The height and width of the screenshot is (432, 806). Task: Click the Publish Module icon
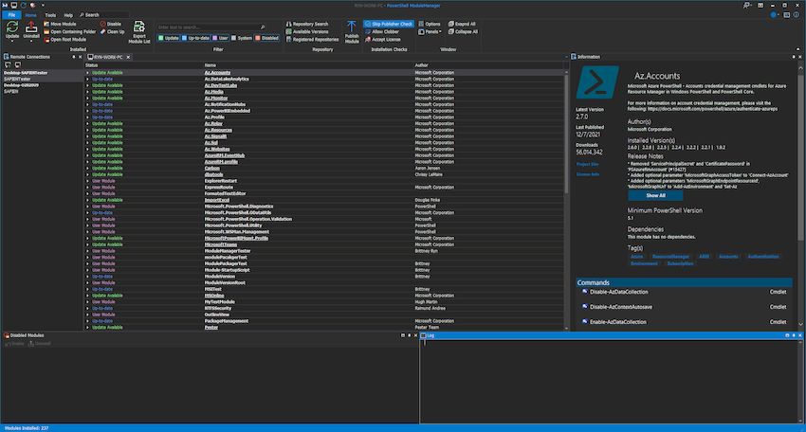[352, 27]
